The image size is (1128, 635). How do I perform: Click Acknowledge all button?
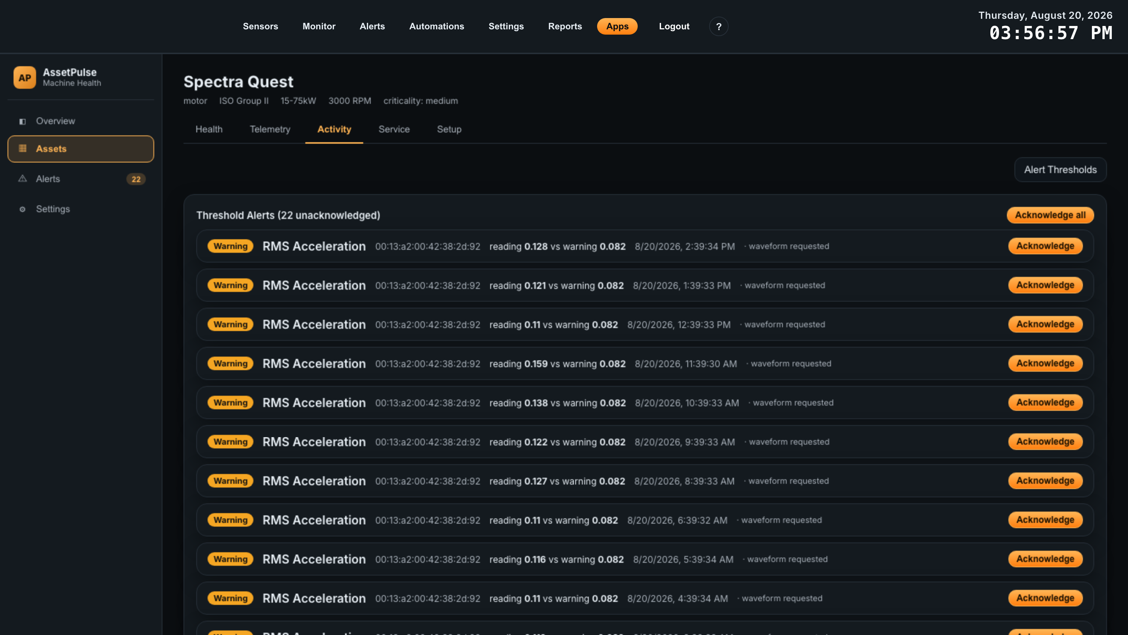coord(1050,215)
